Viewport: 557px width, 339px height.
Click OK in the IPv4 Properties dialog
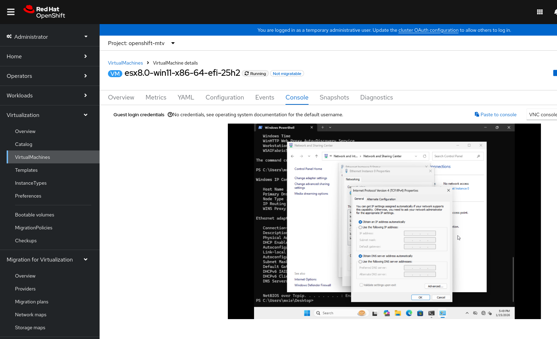tap(420, 297)
